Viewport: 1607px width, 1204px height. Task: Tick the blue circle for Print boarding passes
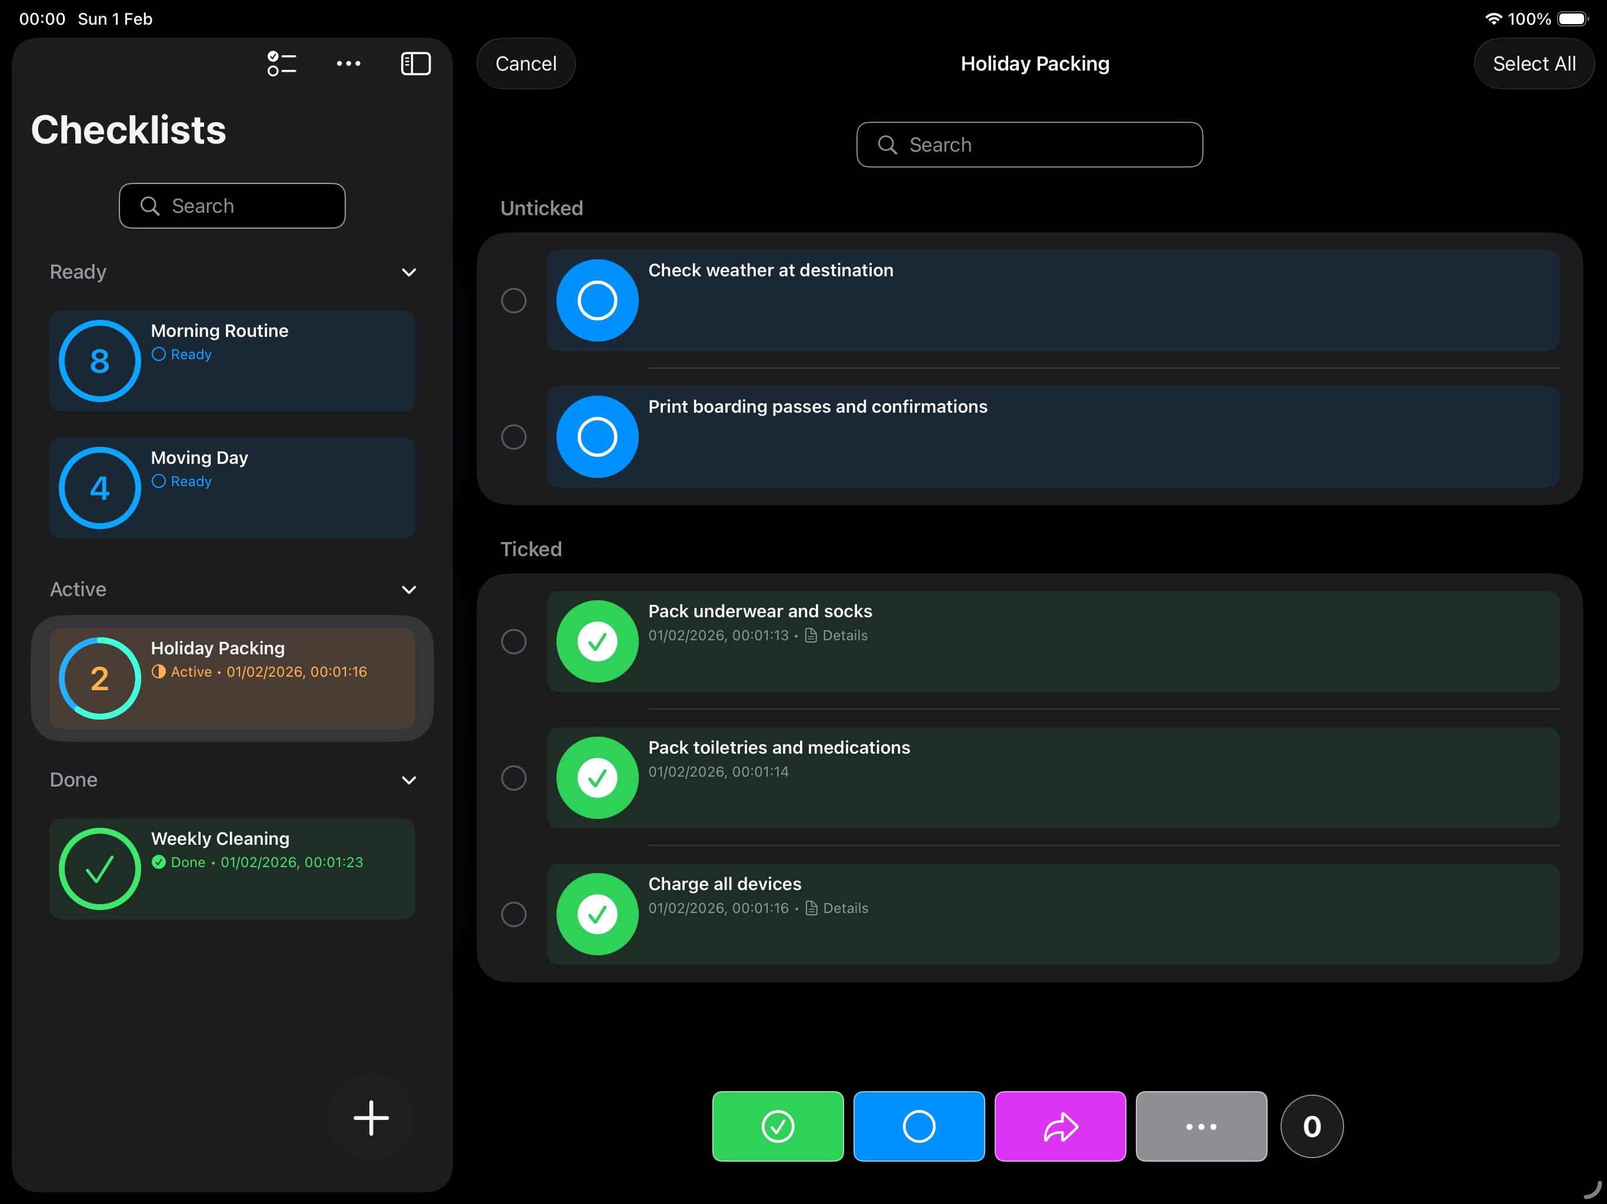(597, 437)
